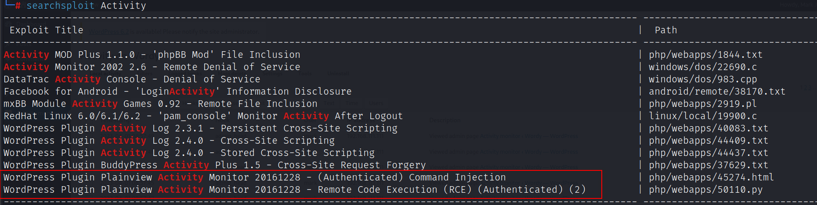Screen dimensions: 817x205
Task: Click the path windows/dos/22690.c
Action: (703, 67)
